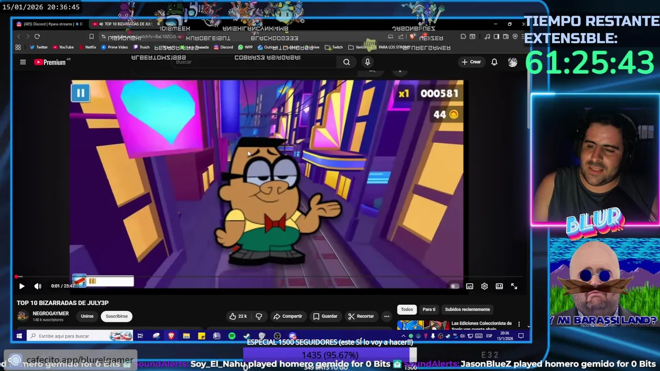
Task: Click the Unirse membership button
Action: (87, 316)
